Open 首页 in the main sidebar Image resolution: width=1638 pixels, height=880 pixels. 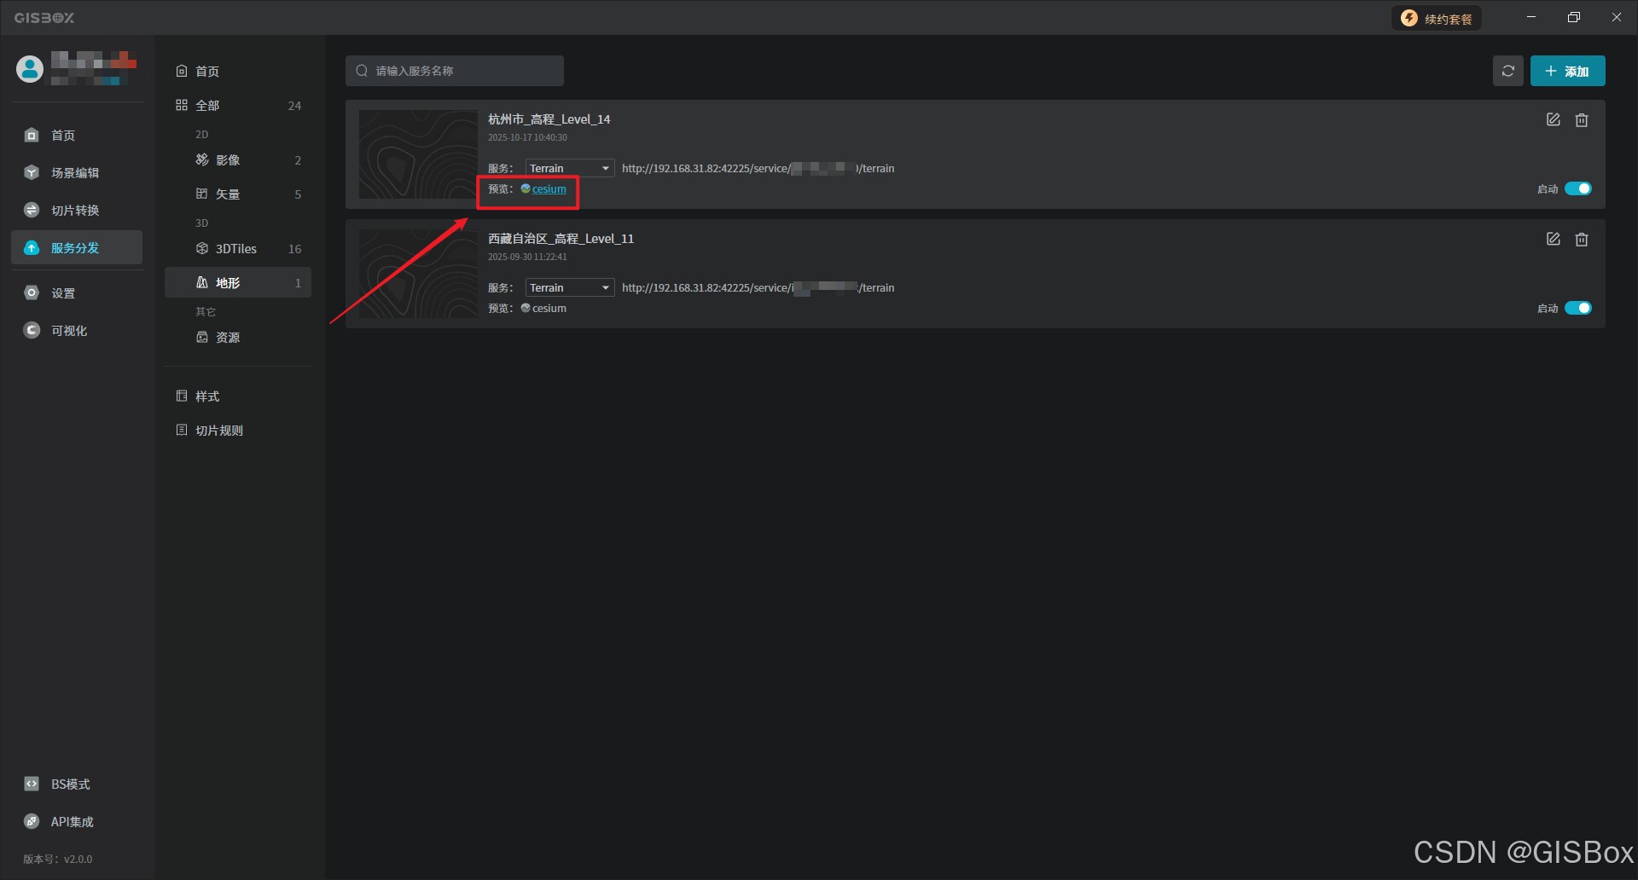77,136
